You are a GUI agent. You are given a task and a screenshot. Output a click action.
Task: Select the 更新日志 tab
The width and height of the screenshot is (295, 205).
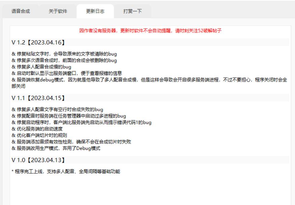(x=95, y=12)
